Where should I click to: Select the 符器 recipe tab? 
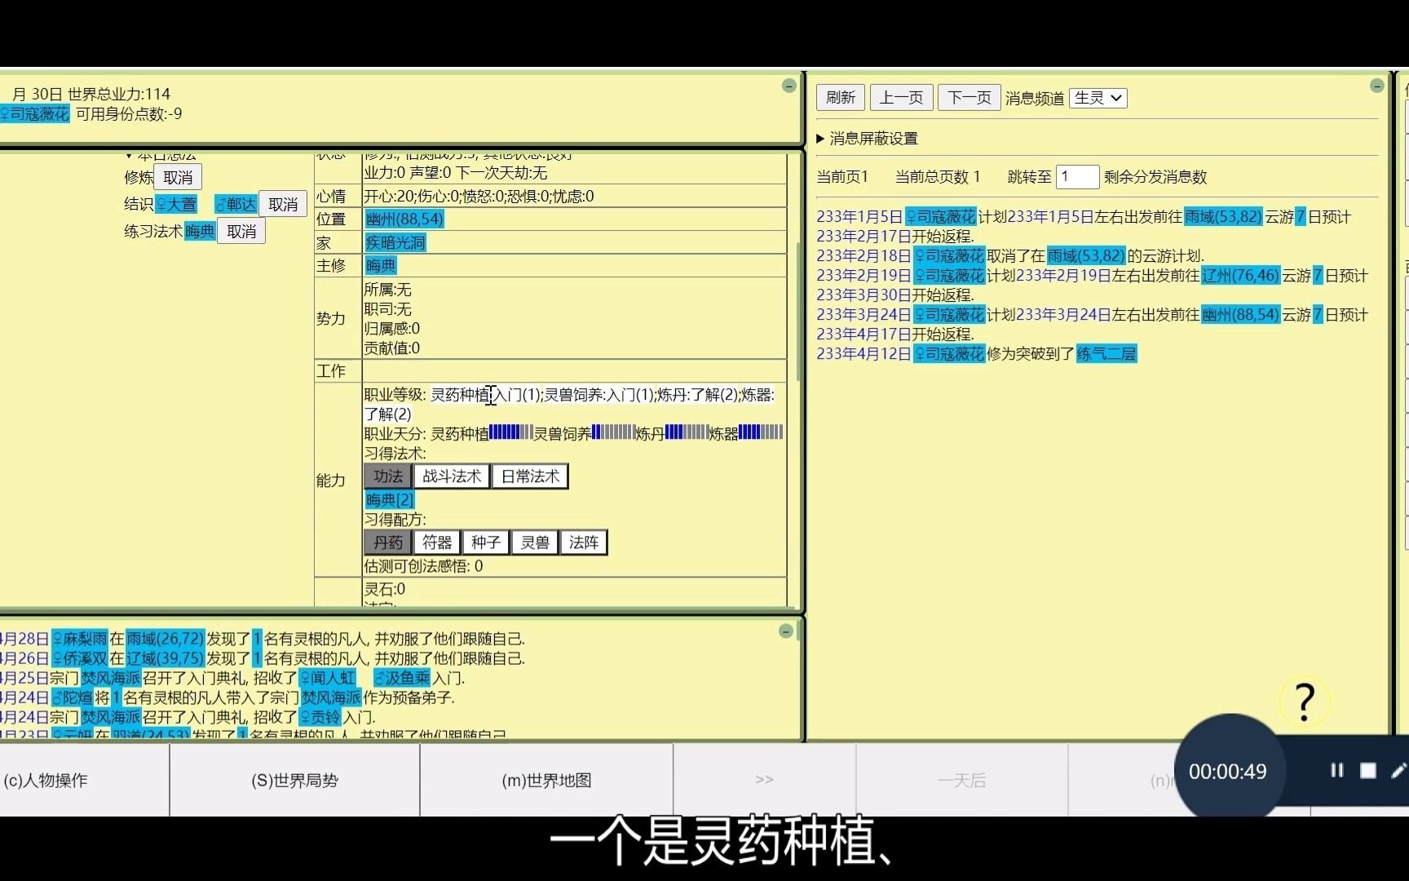point(437,542)
